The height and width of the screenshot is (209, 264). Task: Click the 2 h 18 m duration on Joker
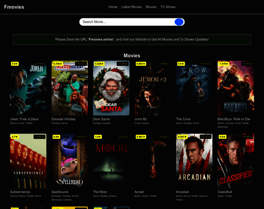pyautogui.click(x=39, y=64)
